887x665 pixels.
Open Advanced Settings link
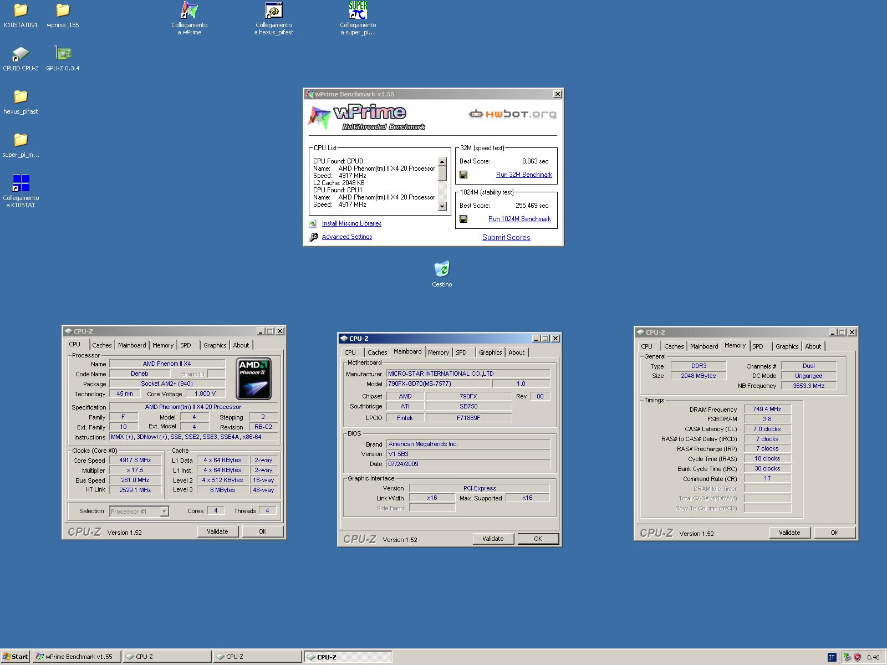coord(347,237)
